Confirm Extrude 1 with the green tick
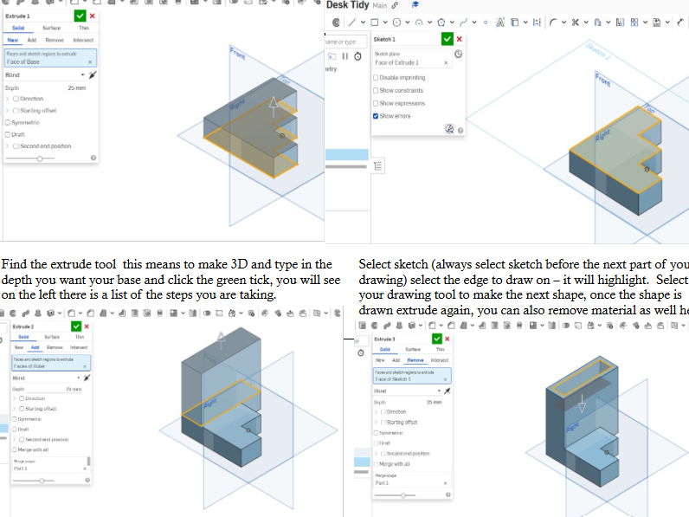The image size is (689, 517). pyautogui.click(x=80, y=16)
